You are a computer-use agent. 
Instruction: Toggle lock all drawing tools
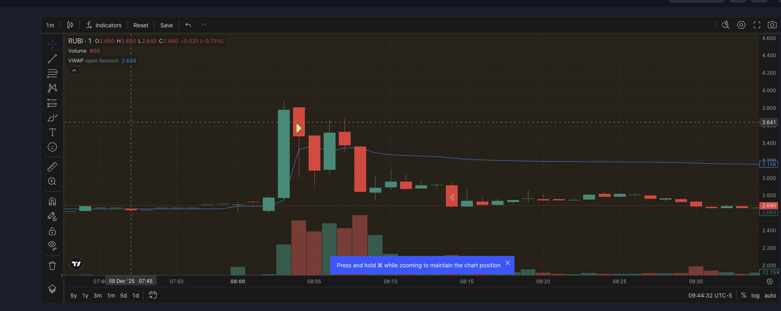pos(52,231)
